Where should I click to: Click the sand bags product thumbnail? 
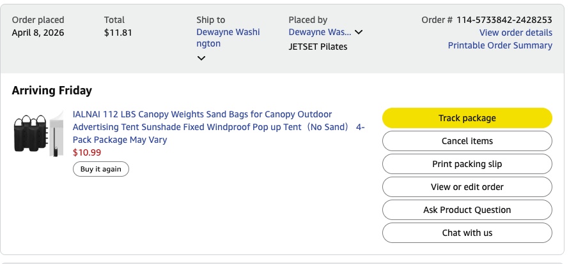[38, 134]
